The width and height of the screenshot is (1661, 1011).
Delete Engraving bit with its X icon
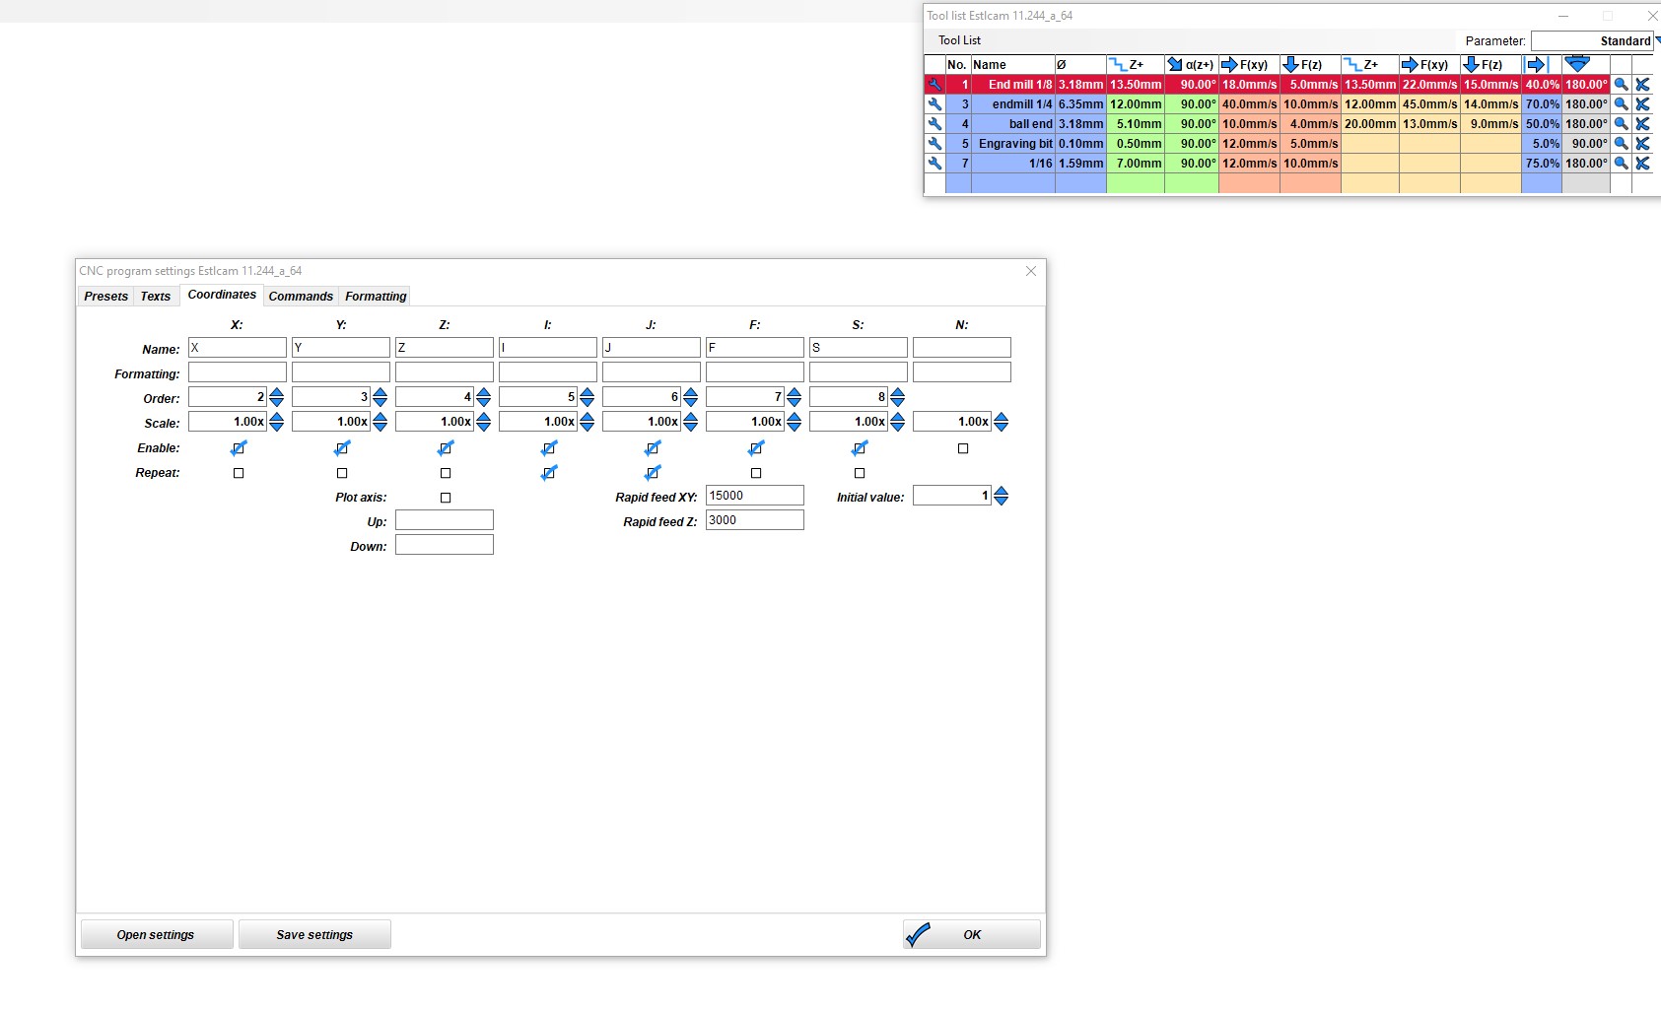[1642, 144]
